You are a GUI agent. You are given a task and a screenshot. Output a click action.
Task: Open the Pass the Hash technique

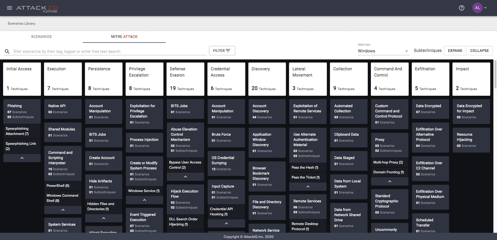tap(308, 167)
